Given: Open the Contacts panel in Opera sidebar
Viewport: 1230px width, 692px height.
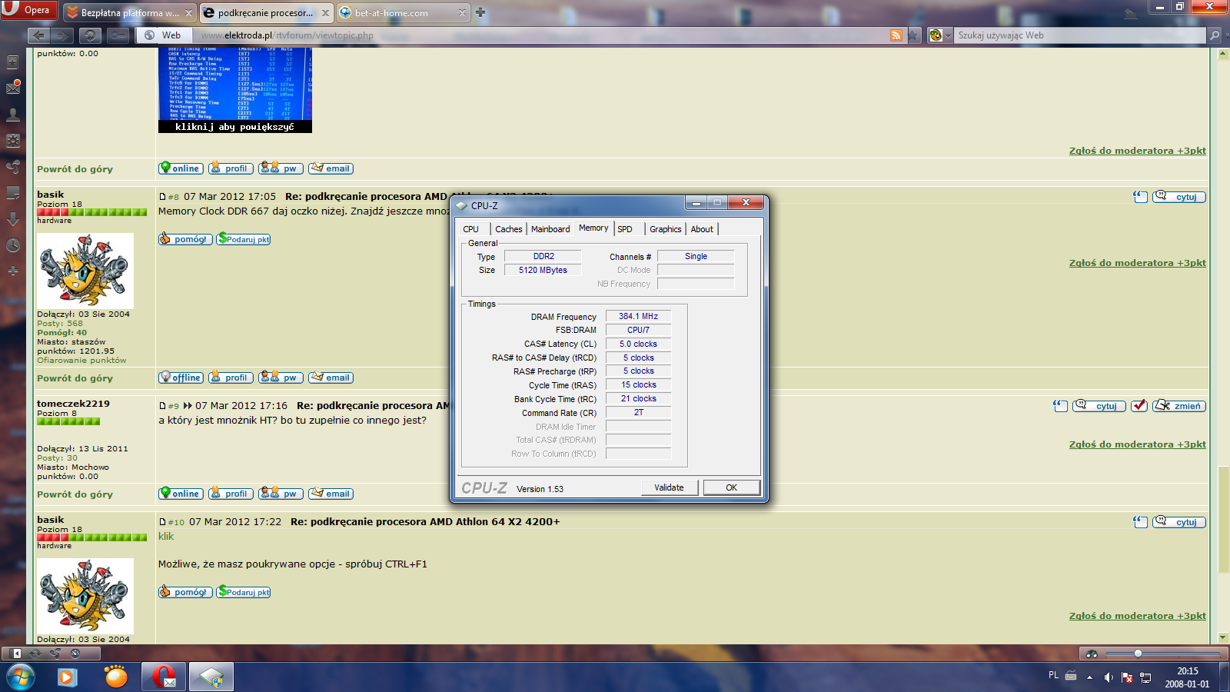Looking at the screenshot, I should (x=13, y=115).
